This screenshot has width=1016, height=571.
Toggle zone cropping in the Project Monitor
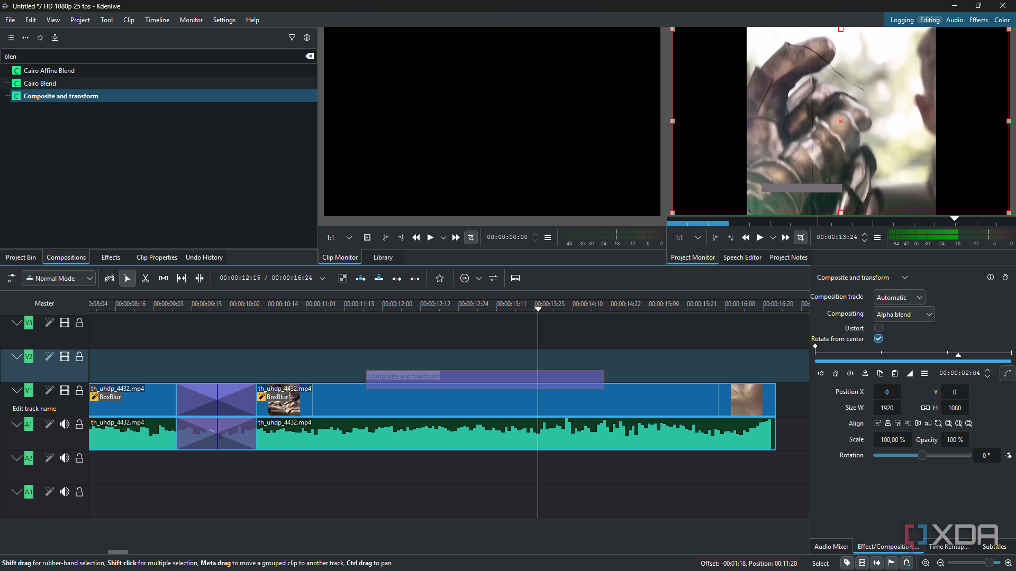coord(801,237)
